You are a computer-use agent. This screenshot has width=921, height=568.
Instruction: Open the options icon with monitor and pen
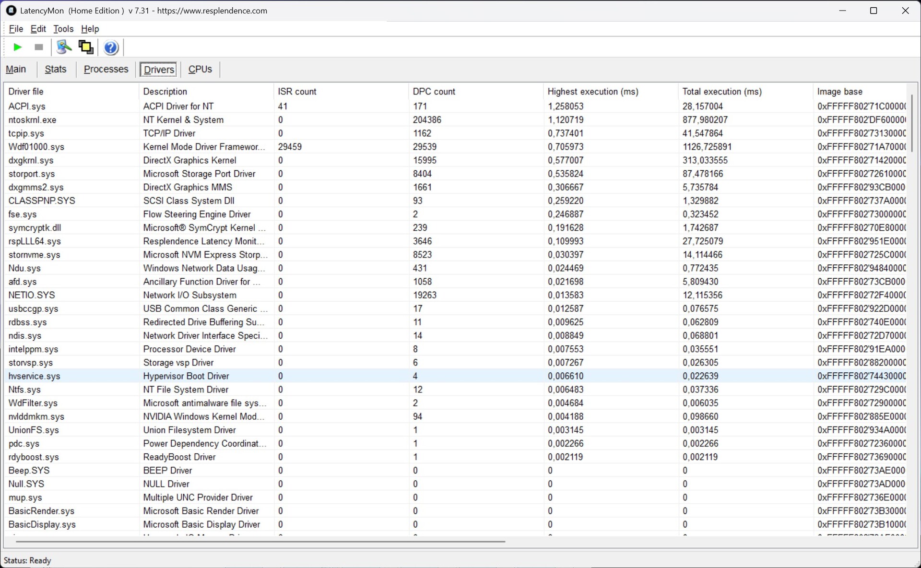pos(64,47)
